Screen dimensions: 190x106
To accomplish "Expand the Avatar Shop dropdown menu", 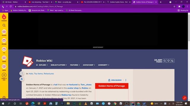I will click(89, 65).
